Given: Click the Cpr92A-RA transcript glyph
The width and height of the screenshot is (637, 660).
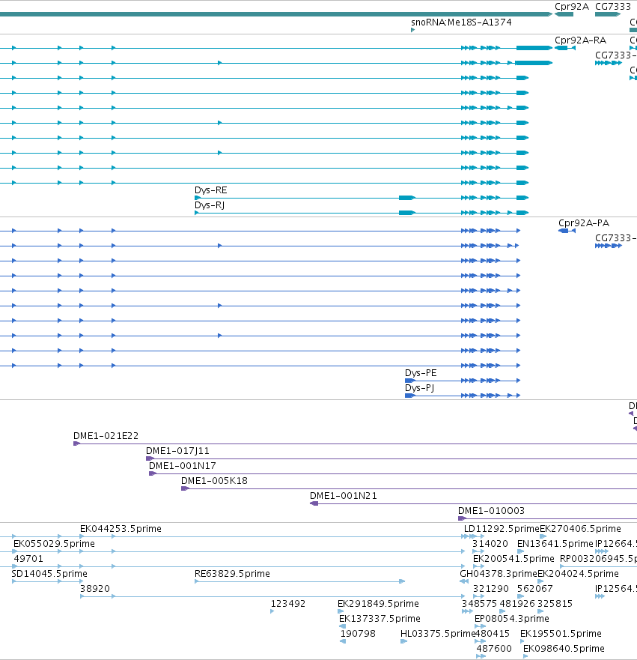Looking at the screenshot, I should (x=564, y=48).
